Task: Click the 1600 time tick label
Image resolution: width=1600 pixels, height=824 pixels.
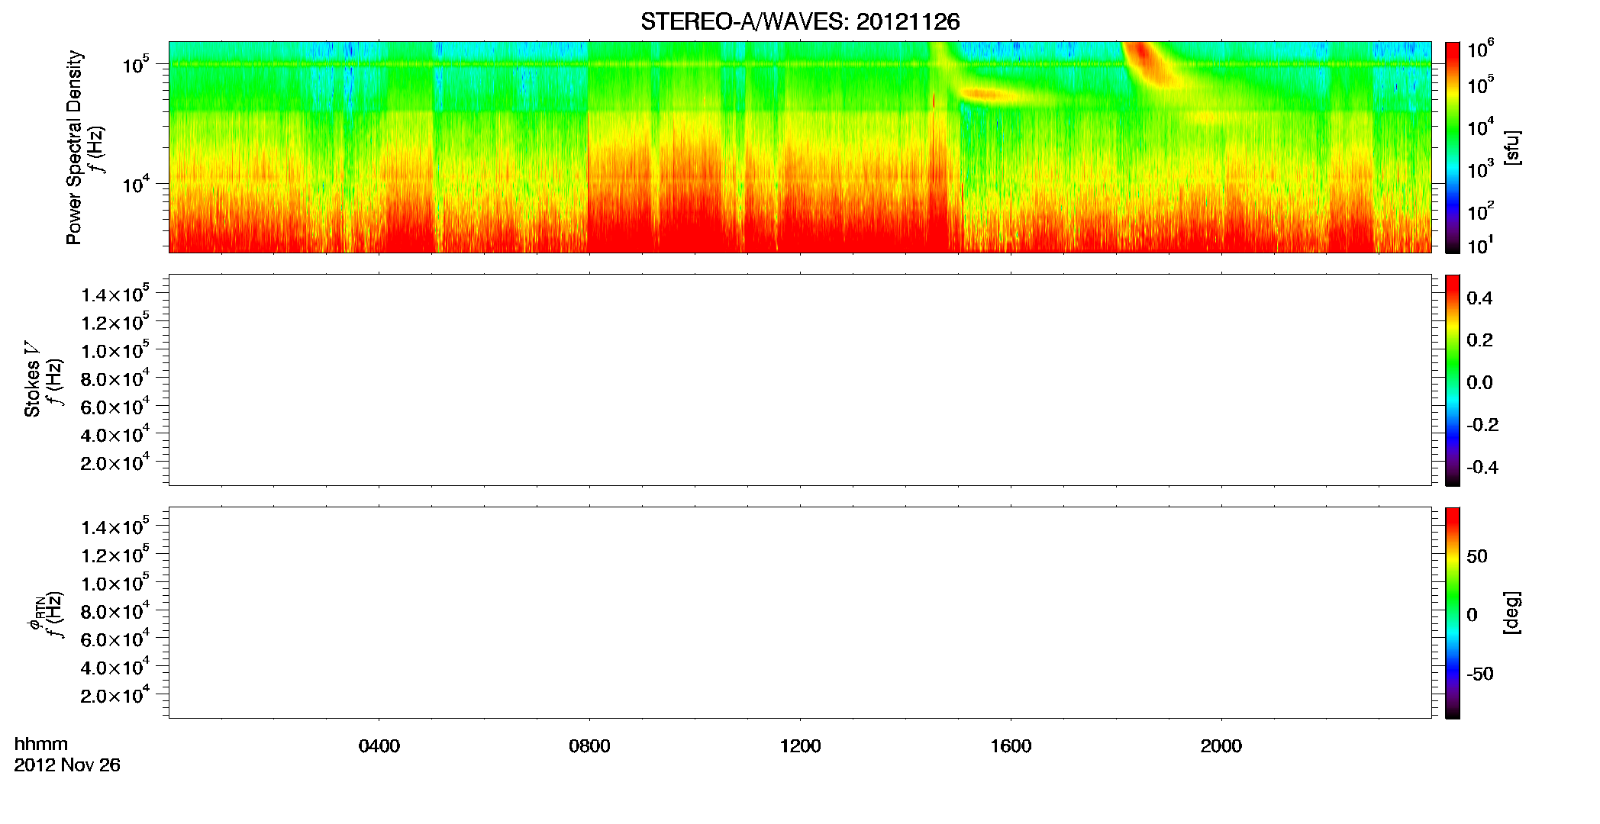Action: click(x=1011, y=746)
